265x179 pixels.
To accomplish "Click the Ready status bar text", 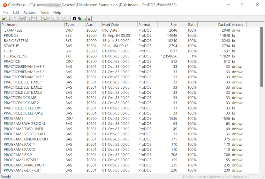I will (6, 177).
